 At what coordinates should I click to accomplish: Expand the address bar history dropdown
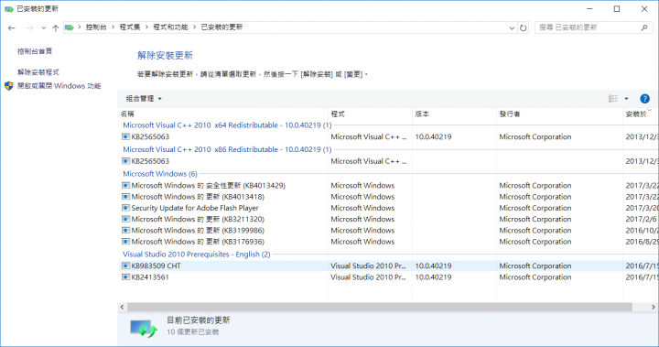click(x=512, y=27)
